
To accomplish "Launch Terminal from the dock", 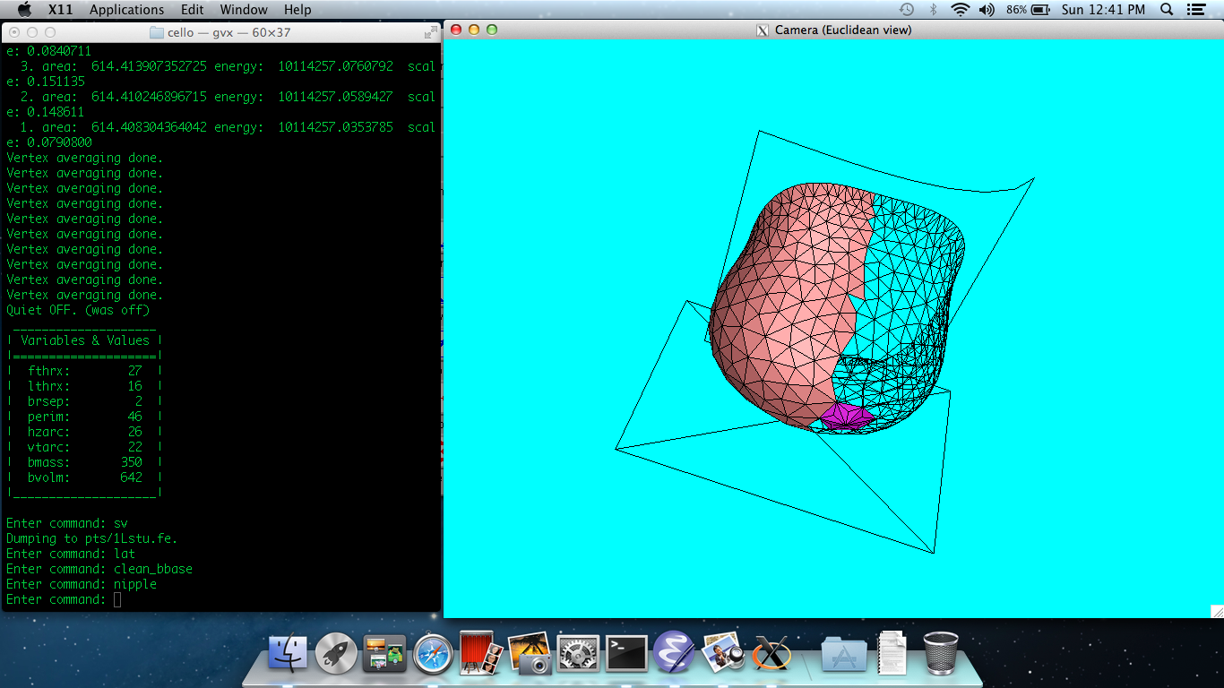I will (626, 653).
